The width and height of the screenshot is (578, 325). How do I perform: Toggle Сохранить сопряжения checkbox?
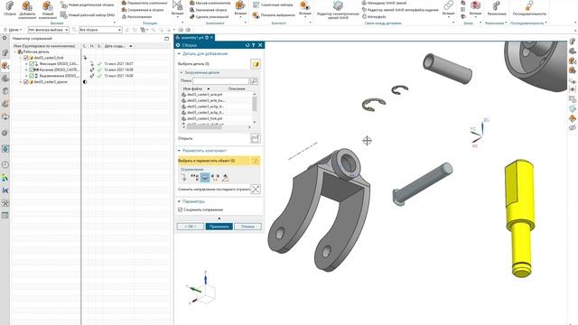pyautogui.click(x=181, y=209)
